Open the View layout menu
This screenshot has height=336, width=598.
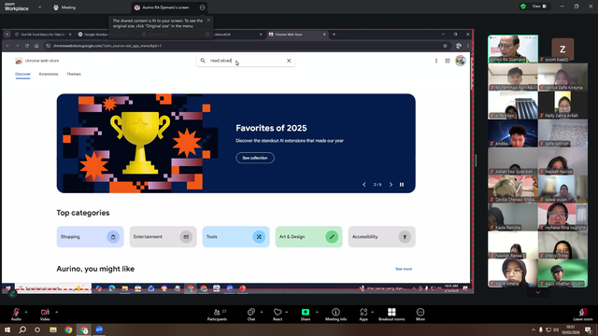coord(540,7)
